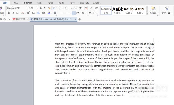Redo the last action
The image size is (174, 105).
coord(5,19)
